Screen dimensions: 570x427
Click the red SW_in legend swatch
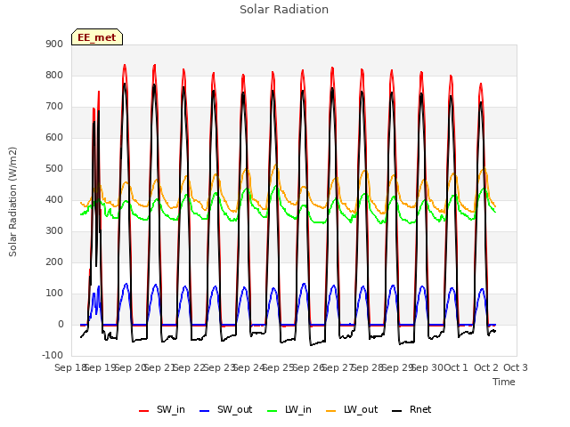click(144, 411)
